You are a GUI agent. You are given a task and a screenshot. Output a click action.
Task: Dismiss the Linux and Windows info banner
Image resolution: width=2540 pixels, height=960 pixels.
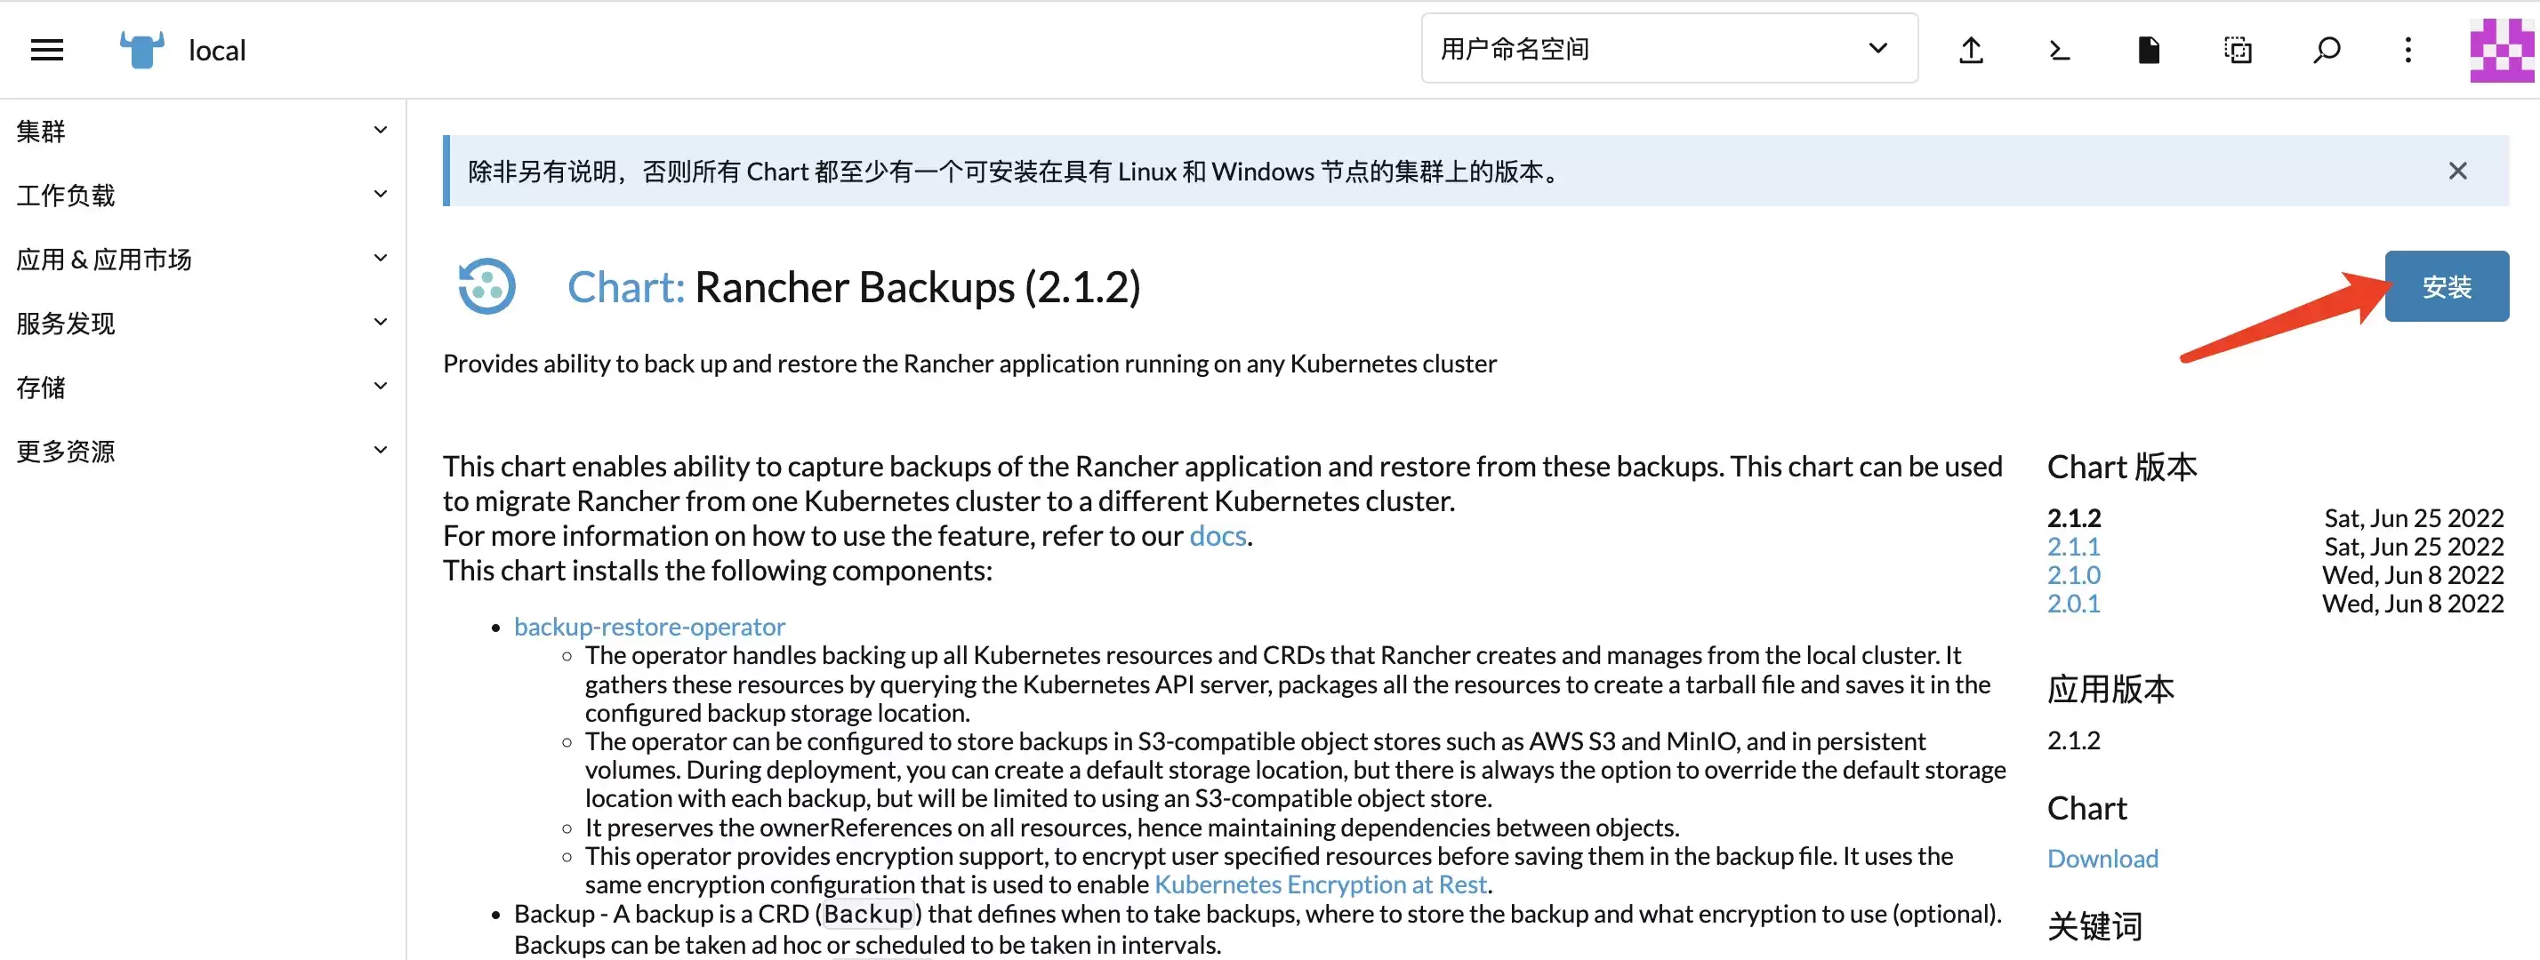coord(2457,171)
